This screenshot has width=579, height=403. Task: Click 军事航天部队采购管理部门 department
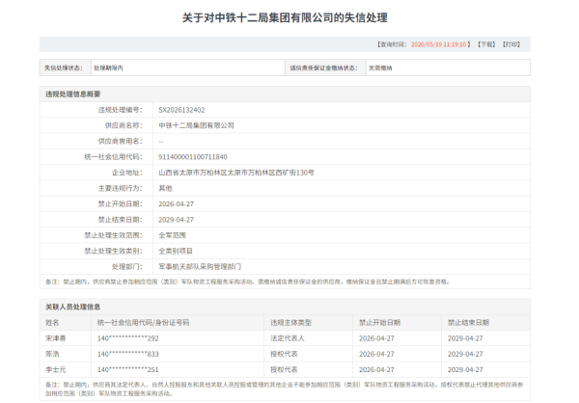[x=200, y=267]
